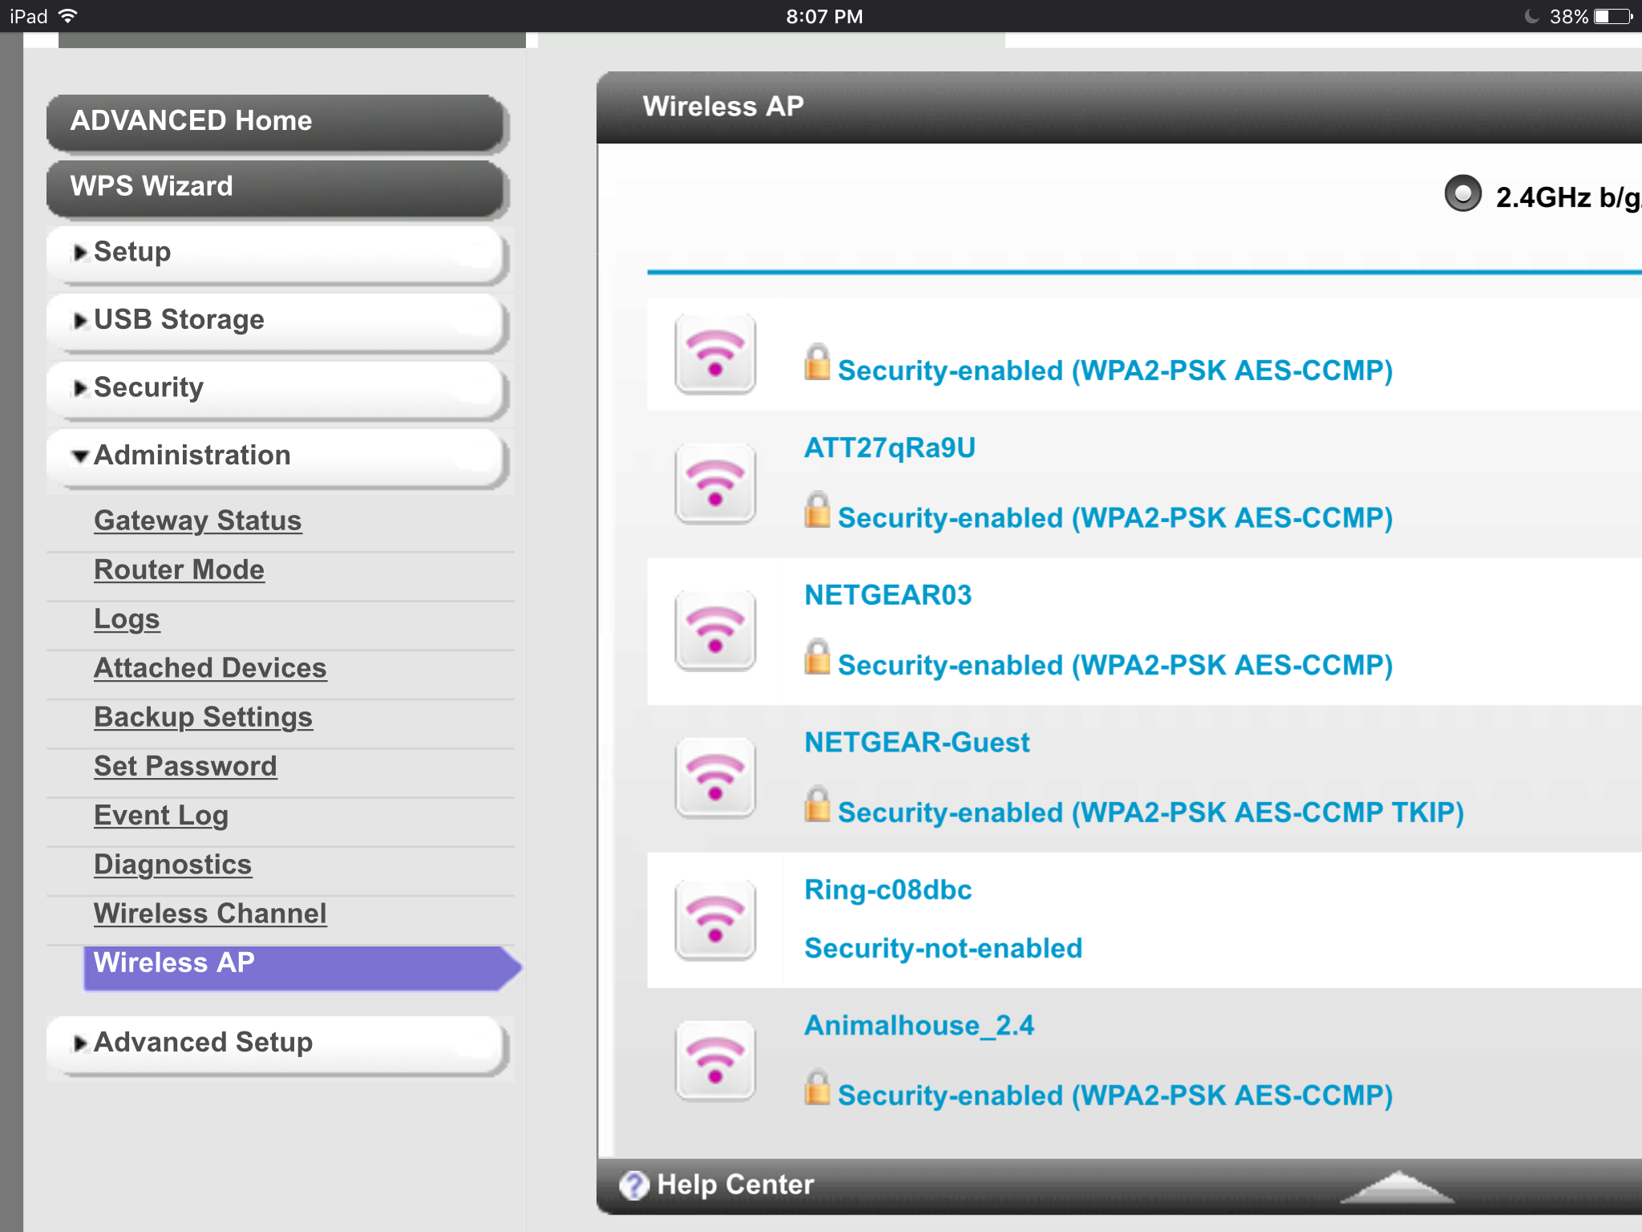
Task: Click the WiFi signal icon in the status bar
Action: [x=68, y=14]
